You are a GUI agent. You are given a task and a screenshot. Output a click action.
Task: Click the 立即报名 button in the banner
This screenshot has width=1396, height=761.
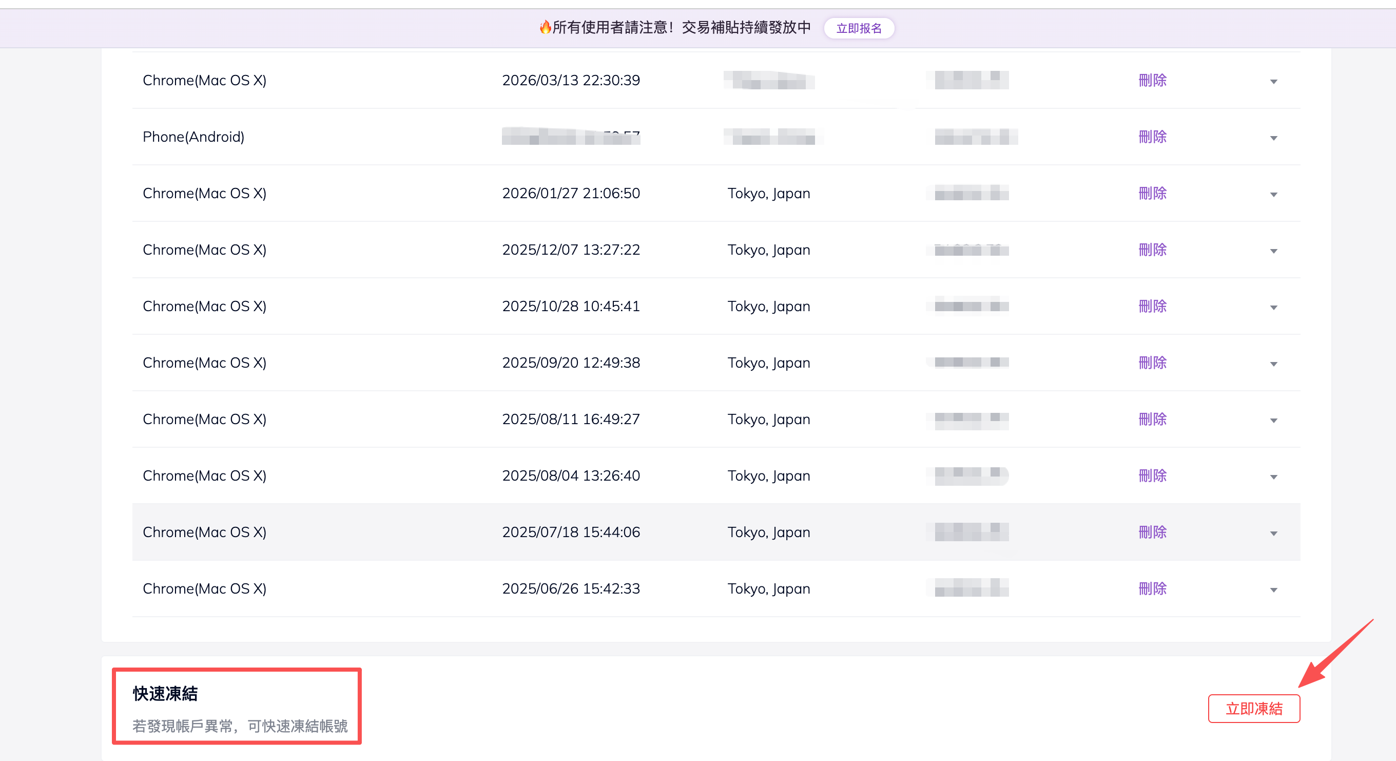pyautogui.click(x=859, y=28)
